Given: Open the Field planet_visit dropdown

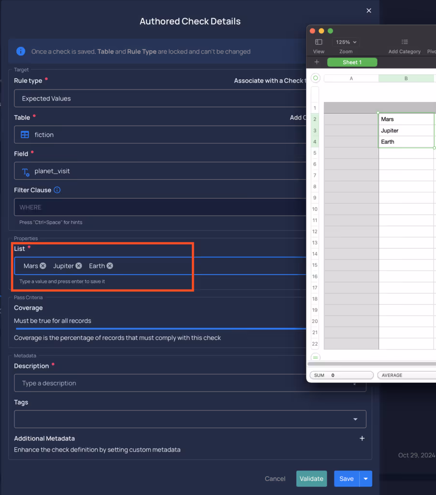Looking at the screenshot, I should point(160,171).
